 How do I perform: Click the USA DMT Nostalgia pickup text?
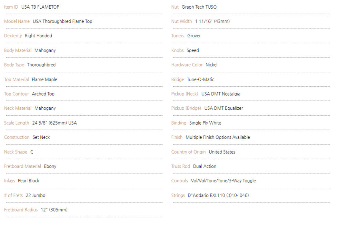tap(221, 94)
